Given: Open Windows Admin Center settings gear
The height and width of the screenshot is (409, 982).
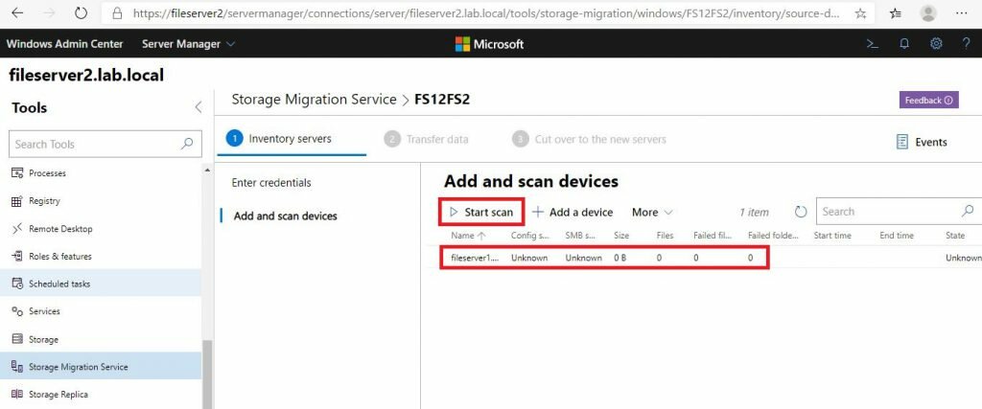Looking at the screenshot, I should [936, 44].
